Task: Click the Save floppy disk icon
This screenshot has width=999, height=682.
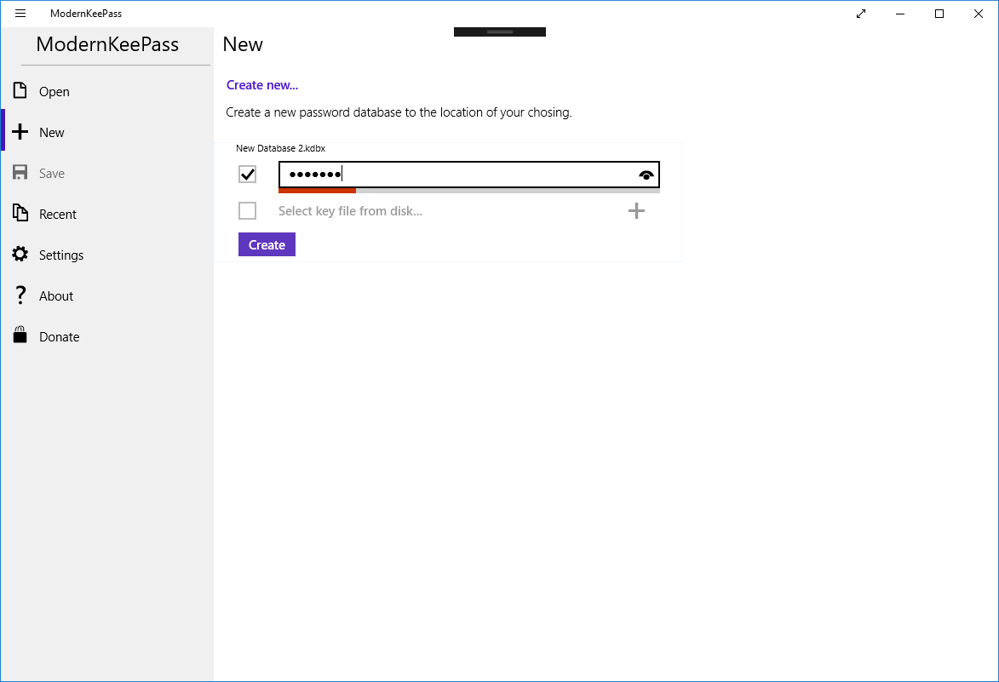Action: tap(20, 173)
